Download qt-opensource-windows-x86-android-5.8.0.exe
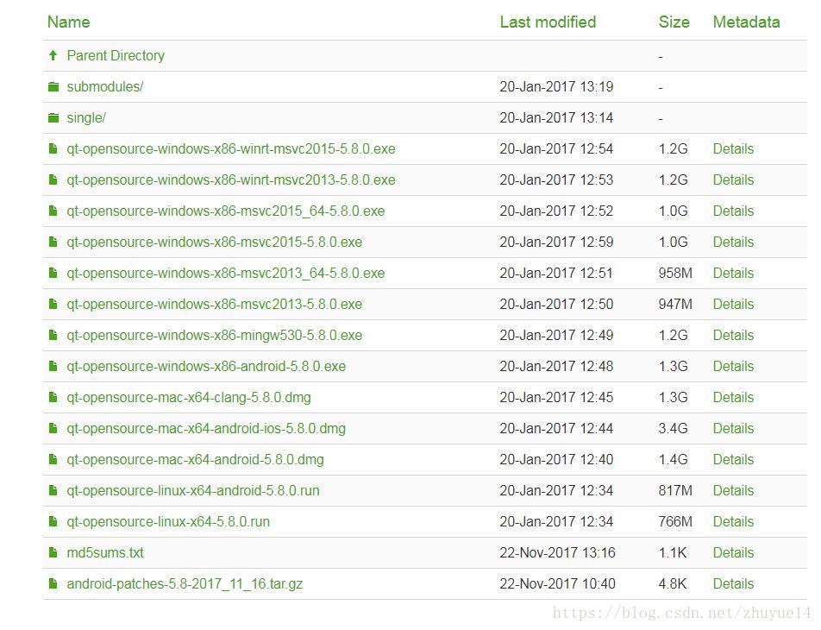Screen dimensions: 821x630 [206, 367]
